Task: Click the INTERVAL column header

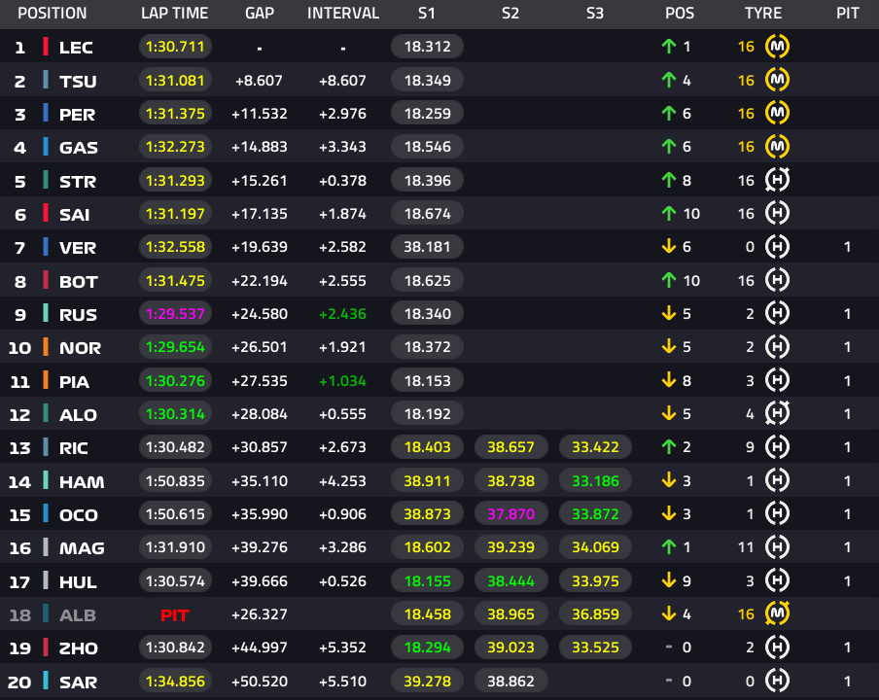Action: click(343, 13)
